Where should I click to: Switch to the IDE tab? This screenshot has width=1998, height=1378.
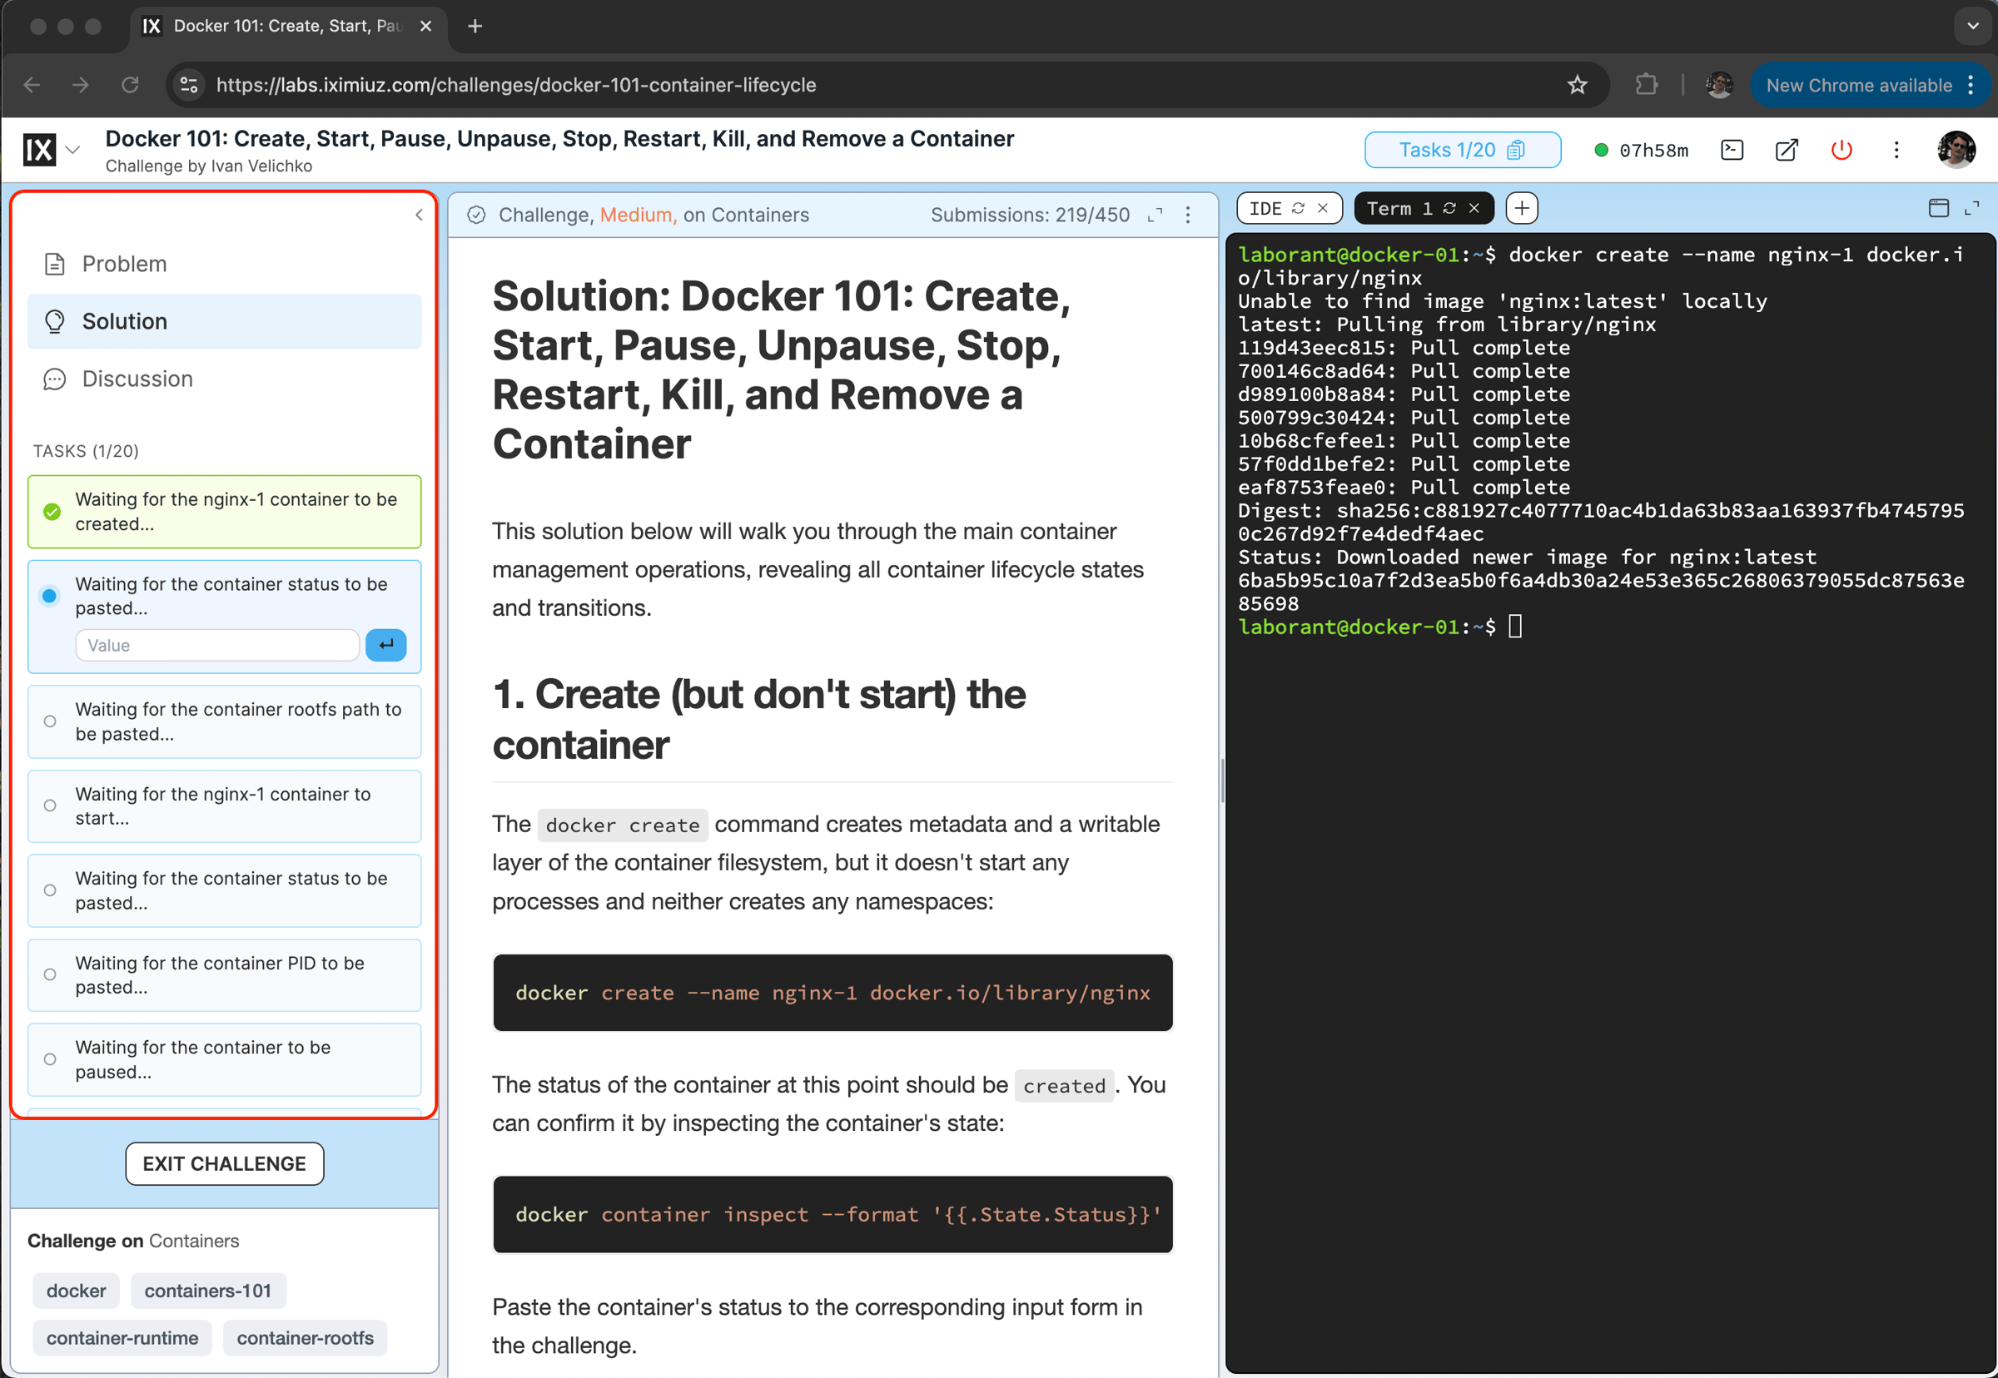click(1265, 208)
